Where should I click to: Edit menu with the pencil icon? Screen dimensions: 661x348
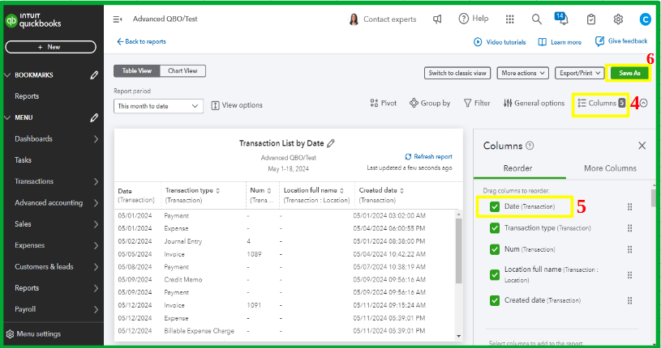[x=94, y=117]
